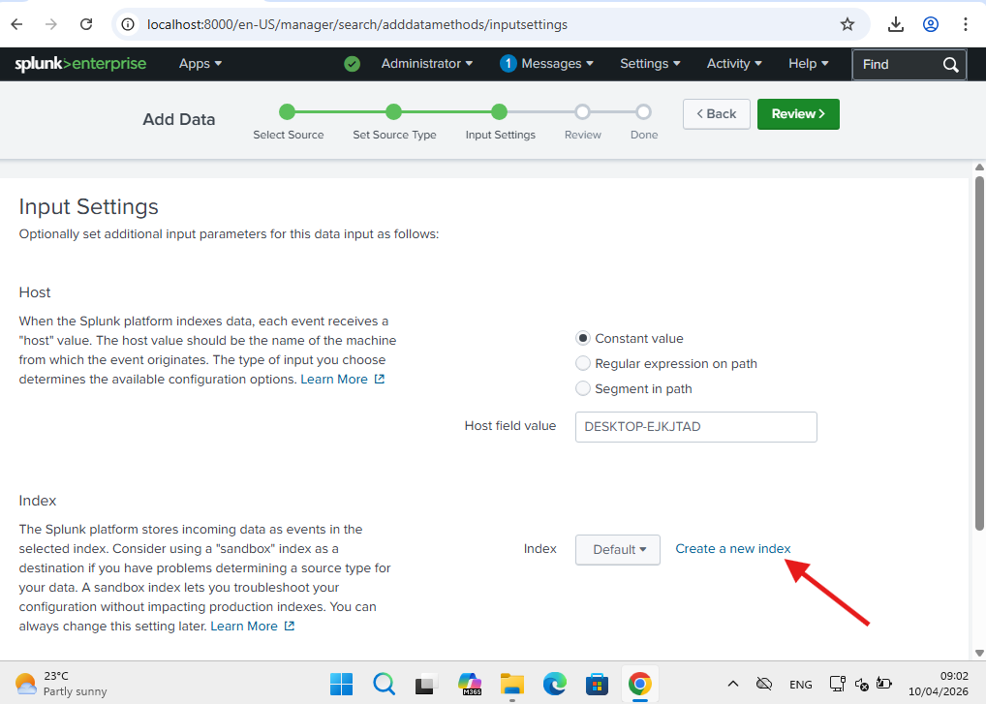Click the site information icon in address bar
Viewport: 986px width, 704px height.
(128, 24)
